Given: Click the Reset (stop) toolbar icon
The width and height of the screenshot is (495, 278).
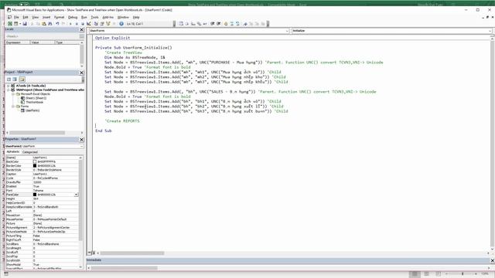Looking at the screenshot, I should pos(83,24).
